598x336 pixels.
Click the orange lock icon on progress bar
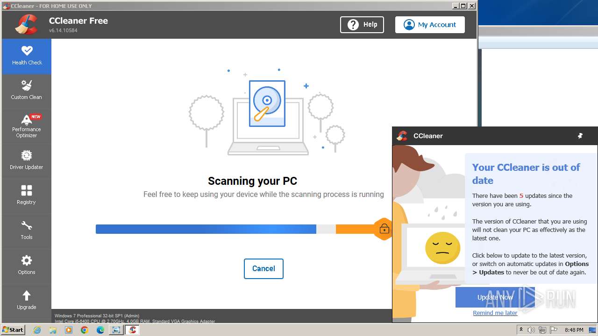384,229
